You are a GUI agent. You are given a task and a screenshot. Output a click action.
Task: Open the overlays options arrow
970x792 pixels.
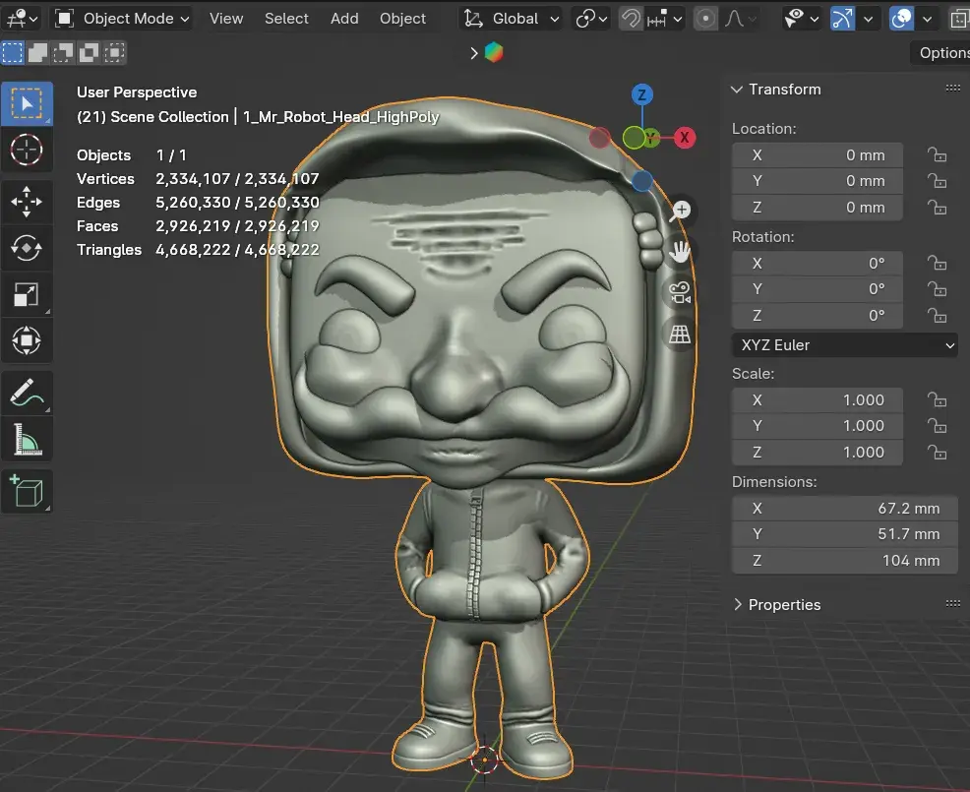pyautogui.click(x=928, y=19)
